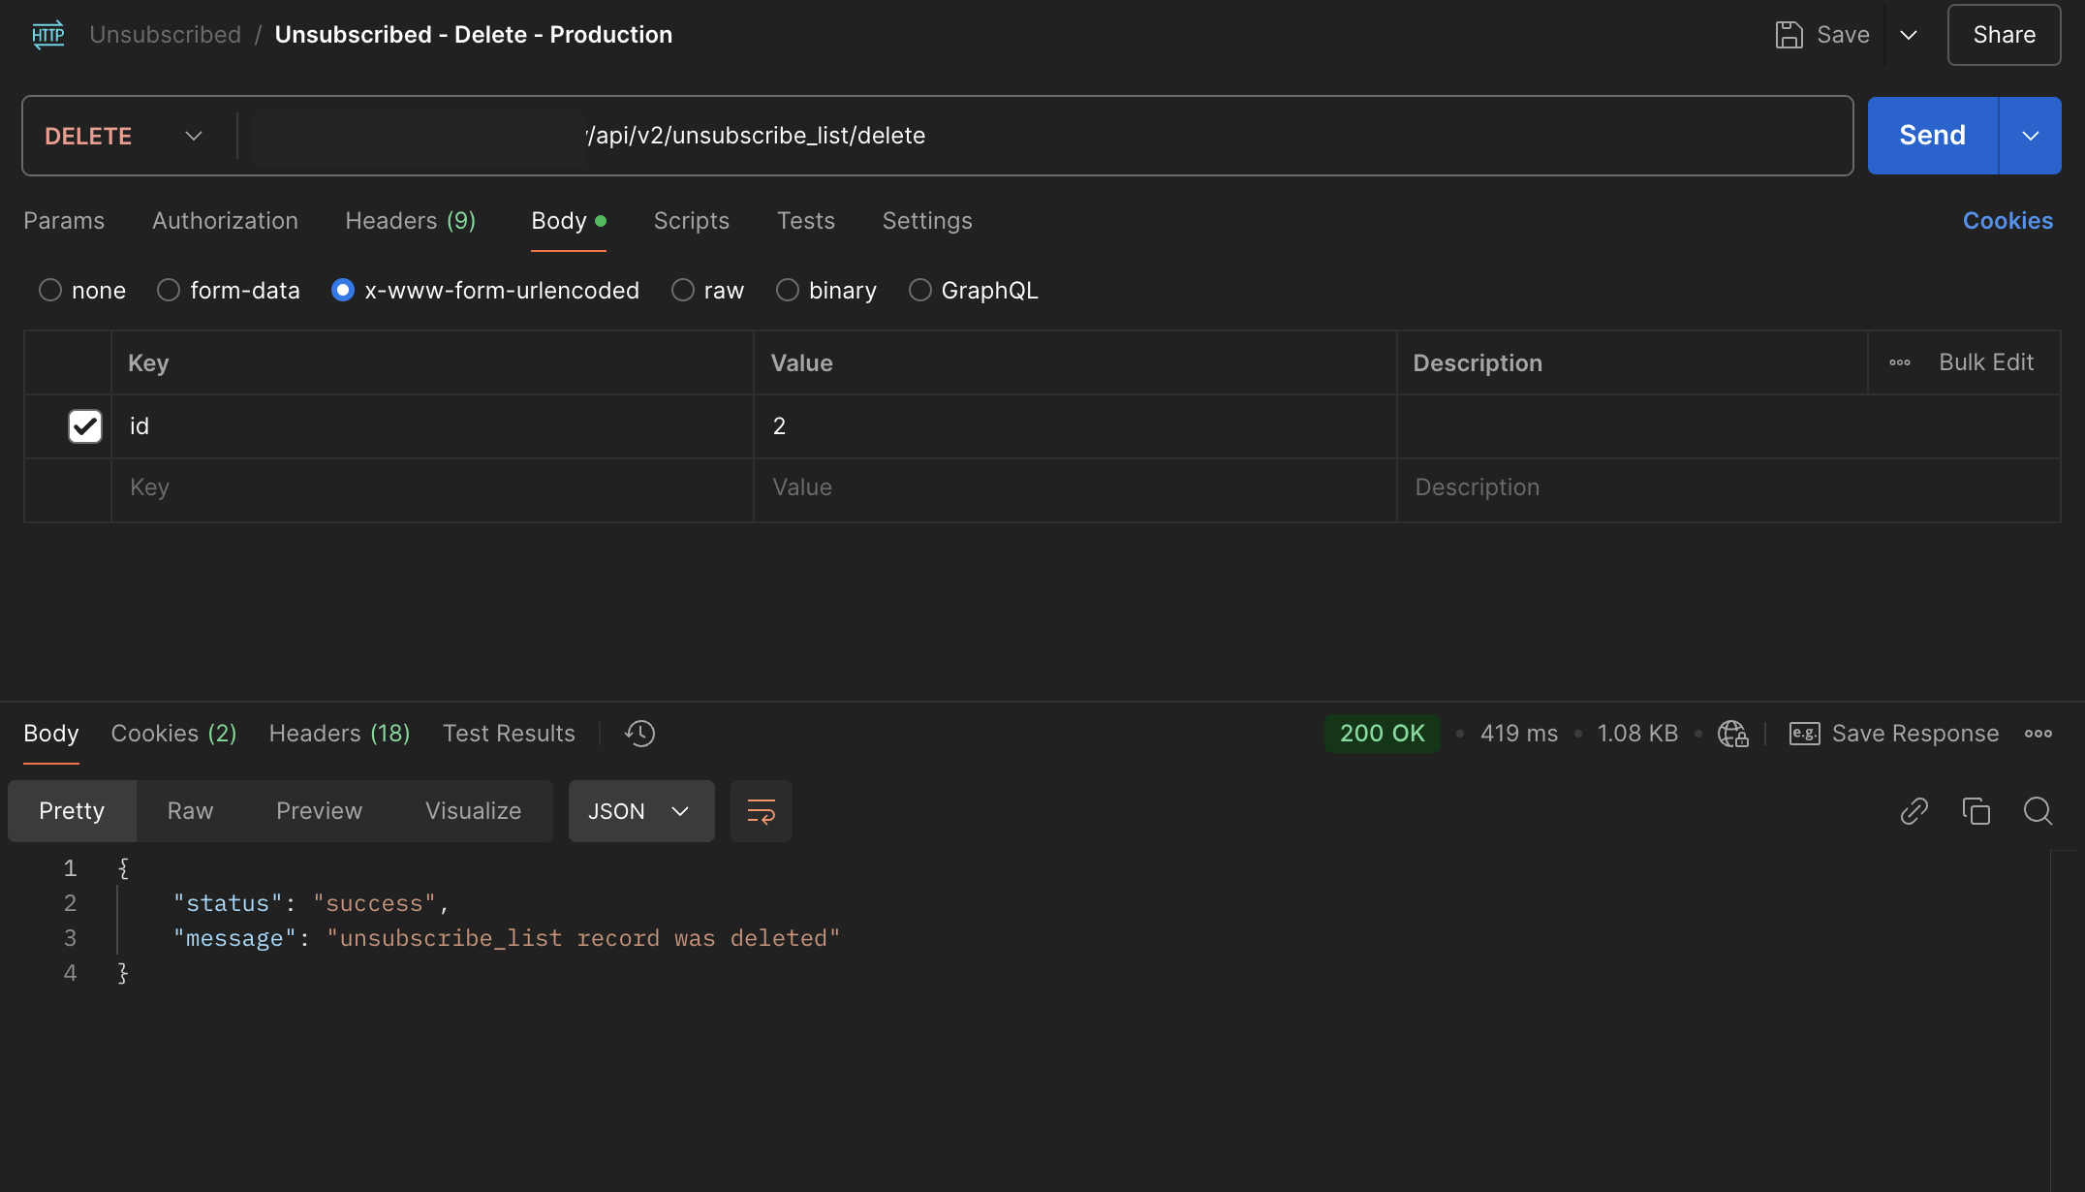Expand the Send button options arrow

click(x=2030, y=136)
